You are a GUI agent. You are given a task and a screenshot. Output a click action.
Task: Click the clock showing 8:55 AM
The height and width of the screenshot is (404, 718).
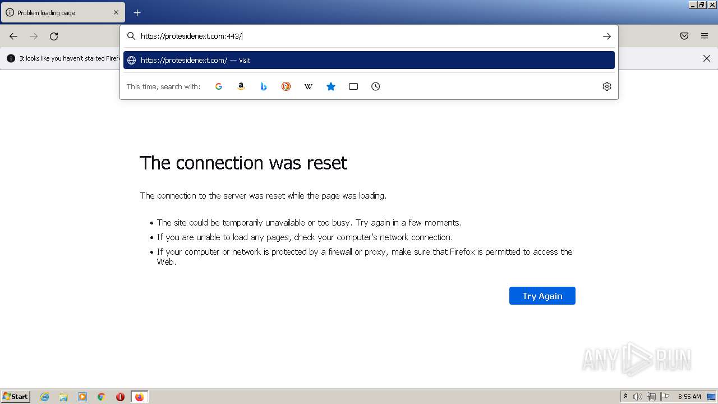click(x=689, y=397)
